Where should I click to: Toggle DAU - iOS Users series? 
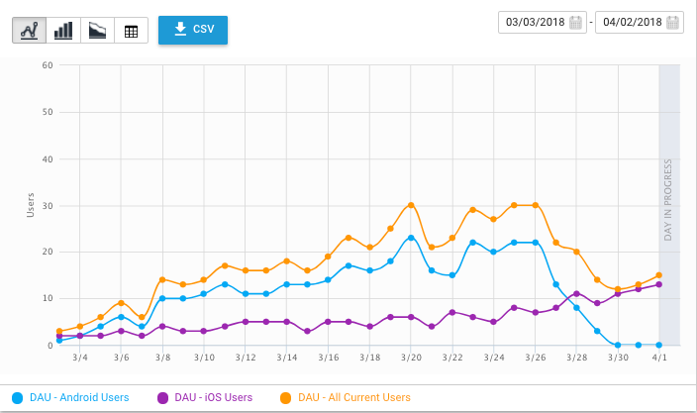click(x=213, y=397)
